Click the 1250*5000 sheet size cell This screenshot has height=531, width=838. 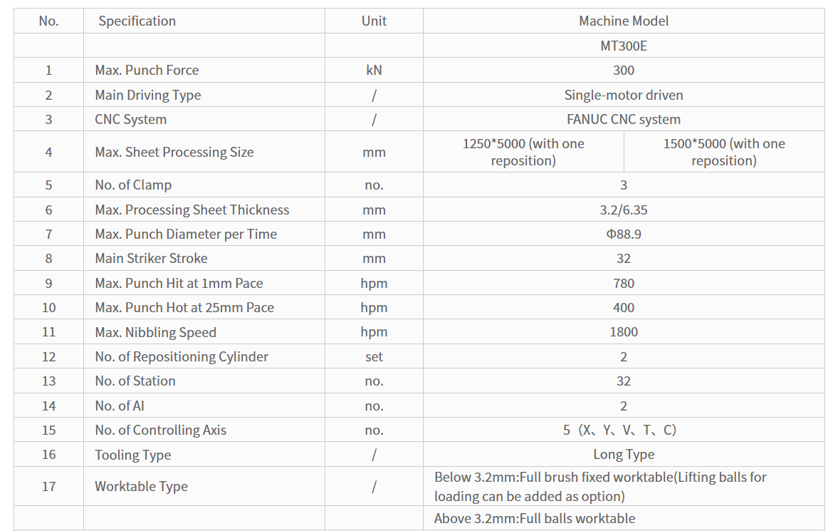pyautogui.click(x=523, y=152)
